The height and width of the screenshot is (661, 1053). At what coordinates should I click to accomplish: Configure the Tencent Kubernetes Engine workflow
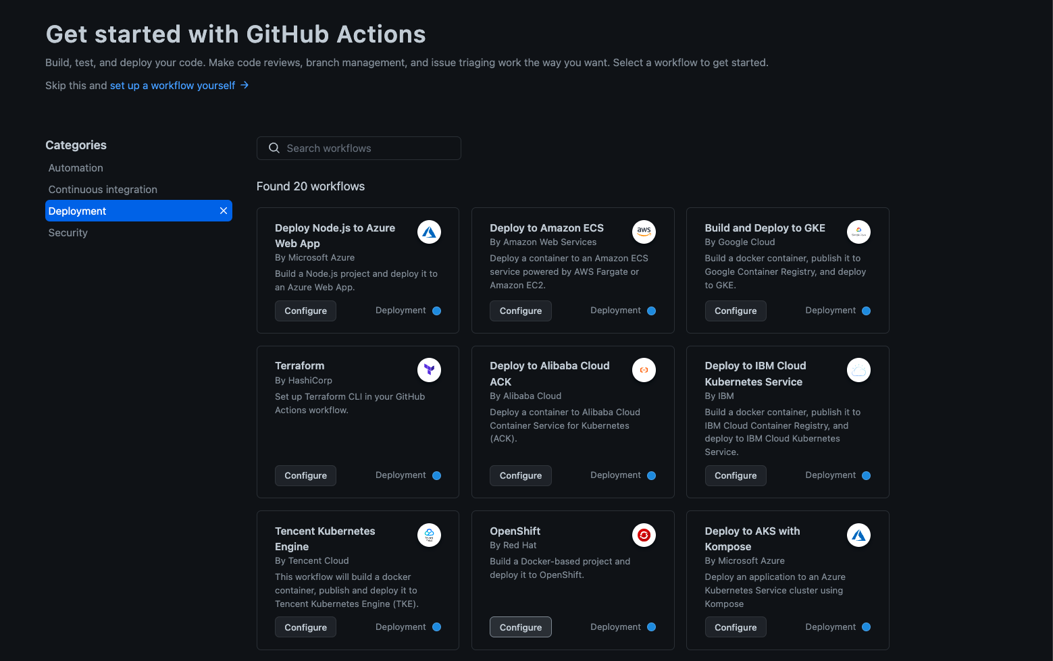coord(305,627)
